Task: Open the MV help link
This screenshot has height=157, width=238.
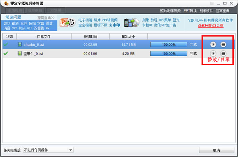Action: [x=48, y=28]
